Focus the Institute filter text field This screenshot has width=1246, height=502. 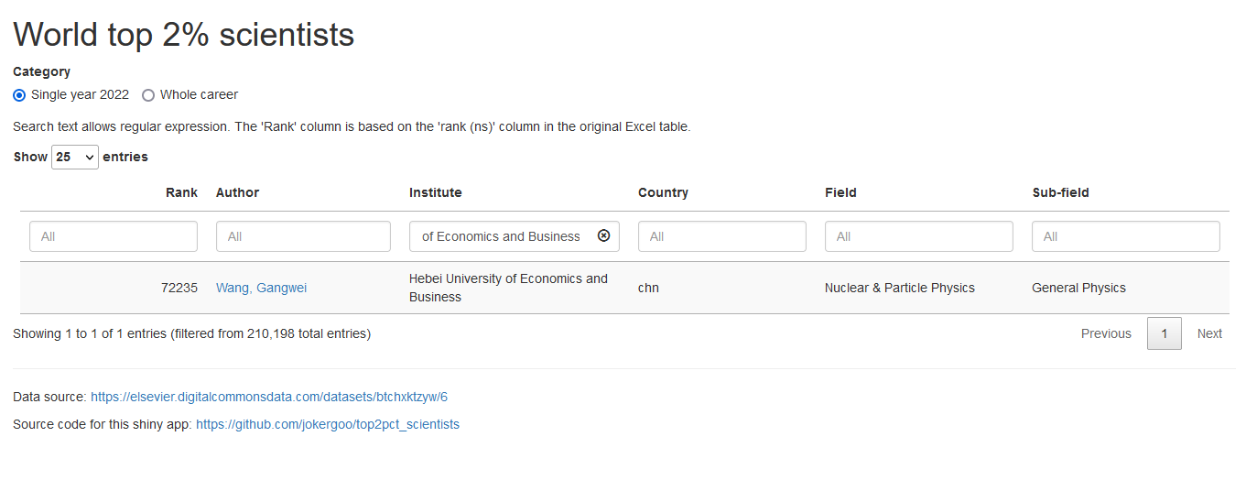point(502,236)
